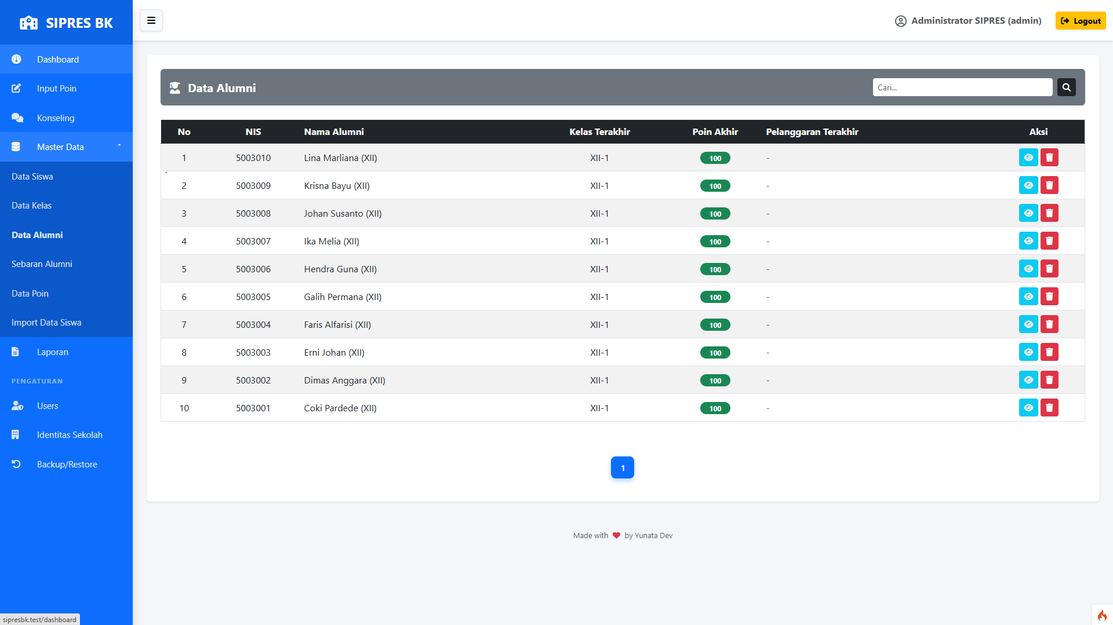Click the yellow Logout button

point(1081,21)
